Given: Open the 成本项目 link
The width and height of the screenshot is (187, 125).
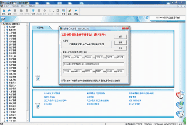Looking at the screenshot, I should coord(90,97).
